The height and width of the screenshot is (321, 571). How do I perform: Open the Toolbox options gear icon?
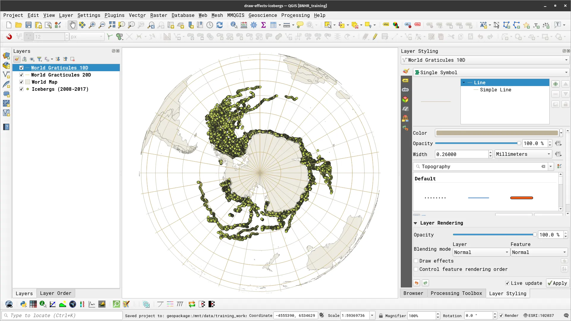tap(253, 25)
